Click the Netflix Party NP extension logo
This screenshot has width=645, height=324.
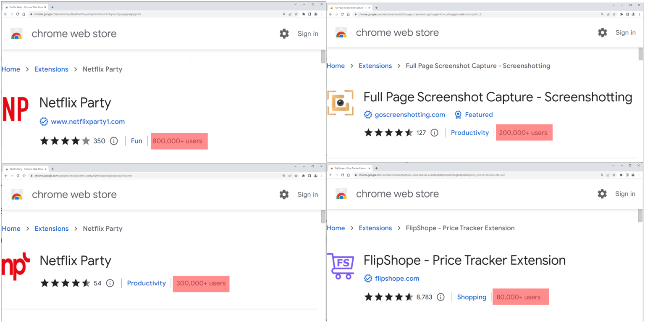click(x=16, y=109)
